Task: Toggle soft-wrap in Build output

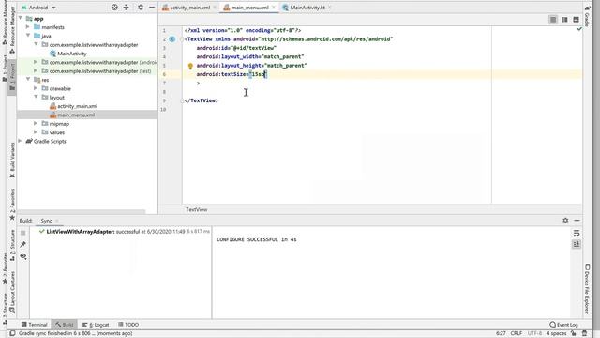Action: tap(577, 233)
